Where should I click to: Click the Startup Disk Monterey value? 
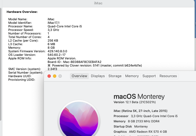pos(141,126)
